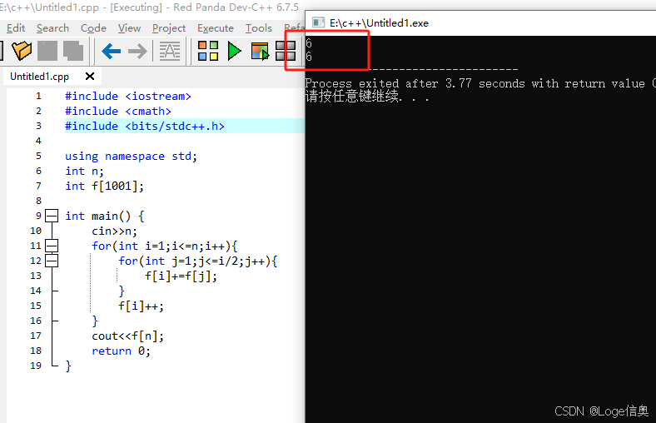This screenshot has height=423, width=656.
Task: Click the reformat code icon
Action: [x=170, y=51]
